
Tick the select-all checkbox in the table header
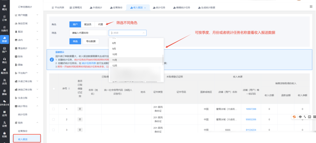click(x=54, y=89)
